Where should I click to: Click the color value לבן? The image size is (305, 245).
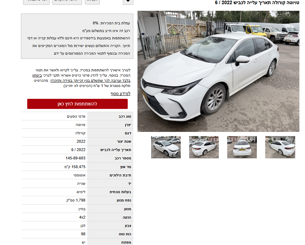[83, 226]
